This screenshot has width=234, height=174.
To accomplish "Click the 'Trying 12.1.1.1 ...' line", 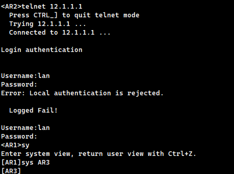I will coord(47,24).
